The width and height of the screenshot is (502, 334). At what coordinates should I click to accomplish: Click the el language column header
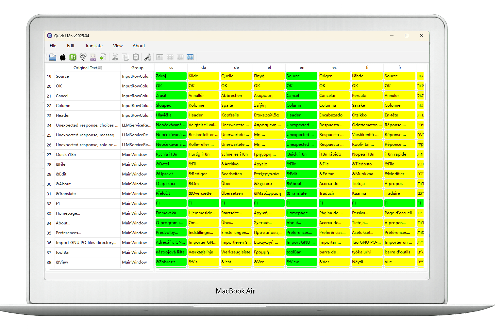pos(269,68)
